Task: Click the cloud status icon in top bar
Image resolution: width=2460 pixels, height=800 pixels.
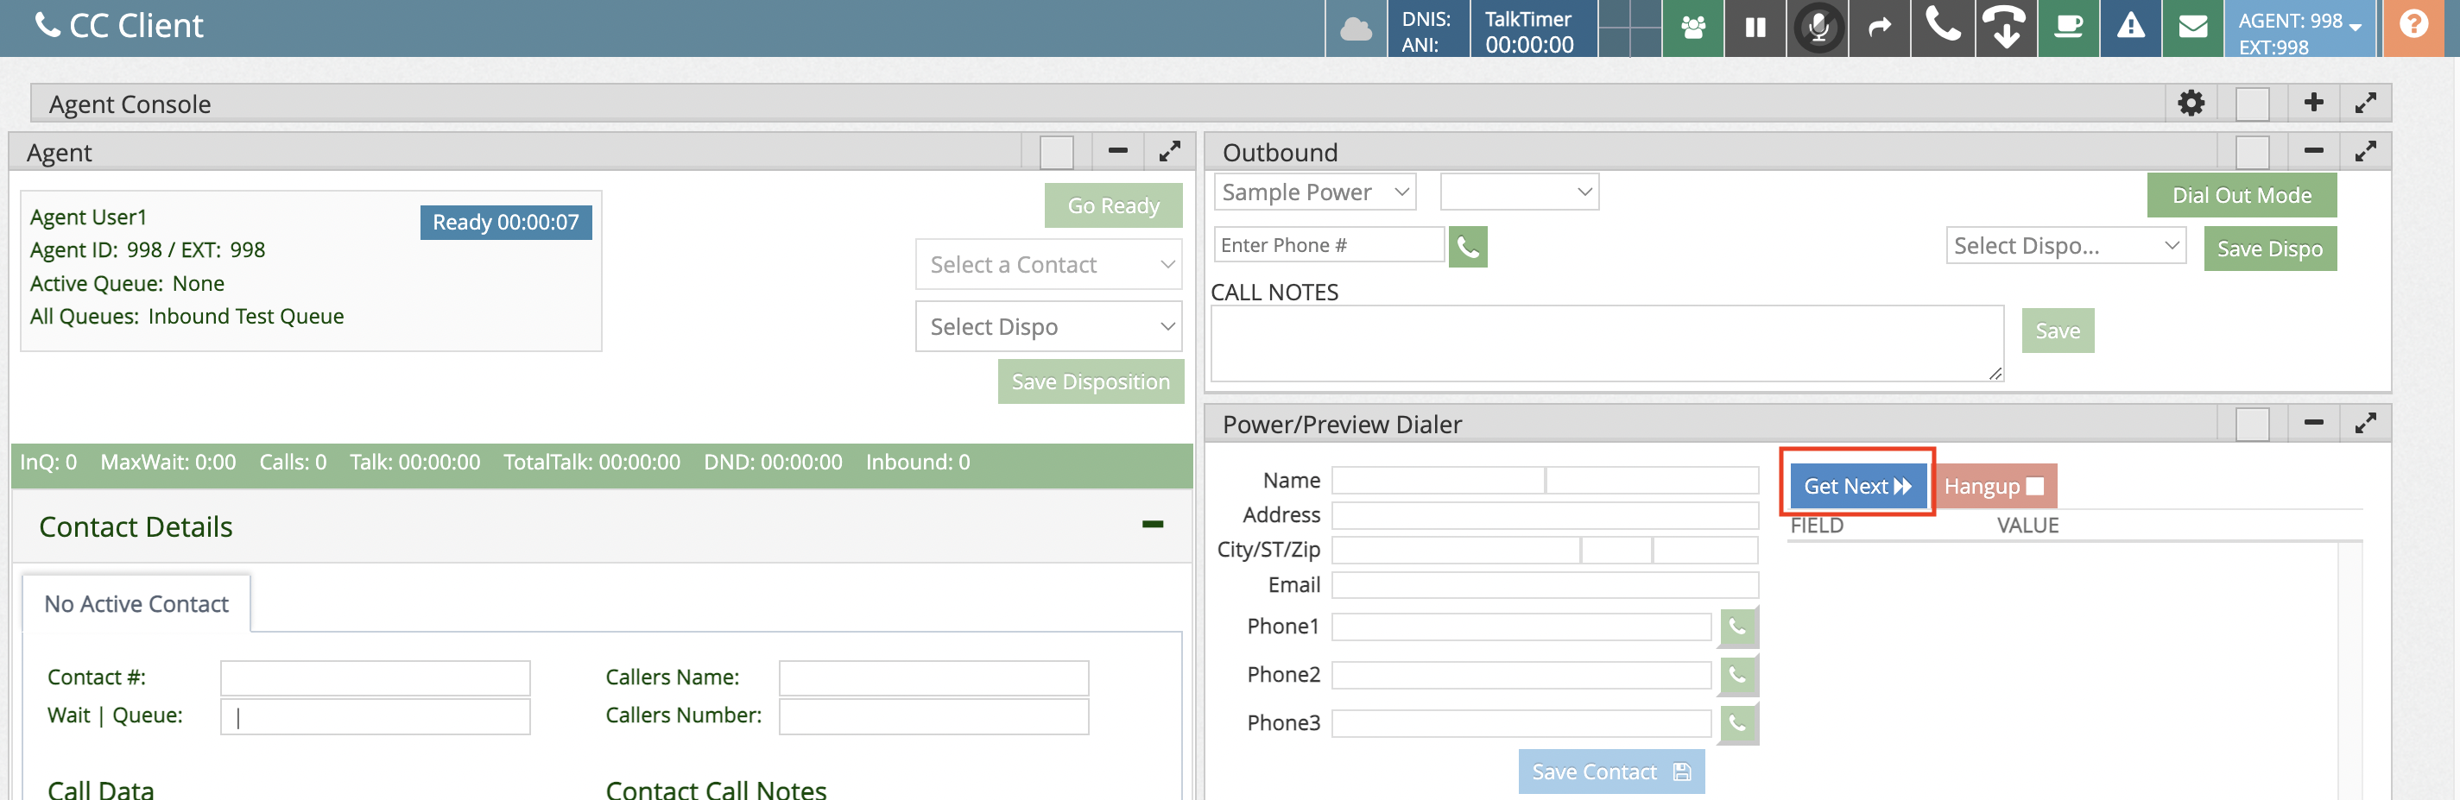Action: pos(1355,28)
